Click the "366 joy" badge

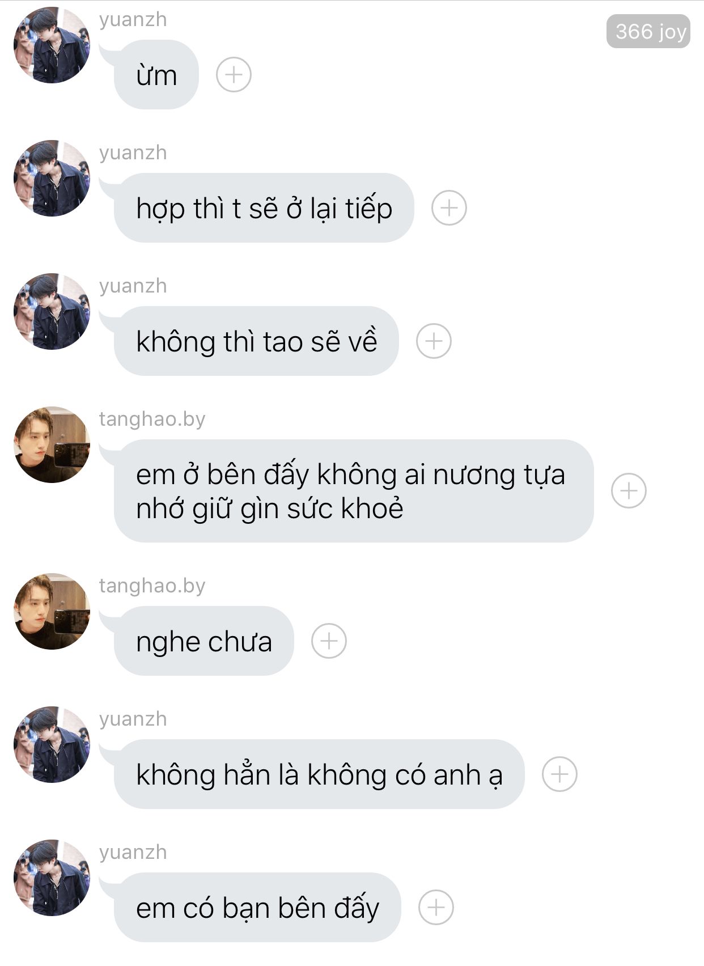point(648,31)
